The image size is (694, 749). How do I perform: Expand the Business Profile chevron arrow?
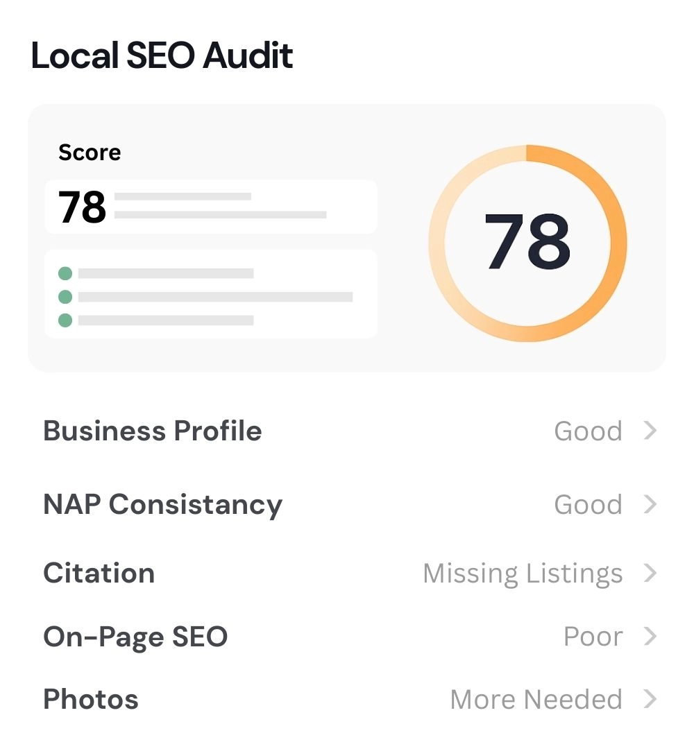(x=650, y=431)
